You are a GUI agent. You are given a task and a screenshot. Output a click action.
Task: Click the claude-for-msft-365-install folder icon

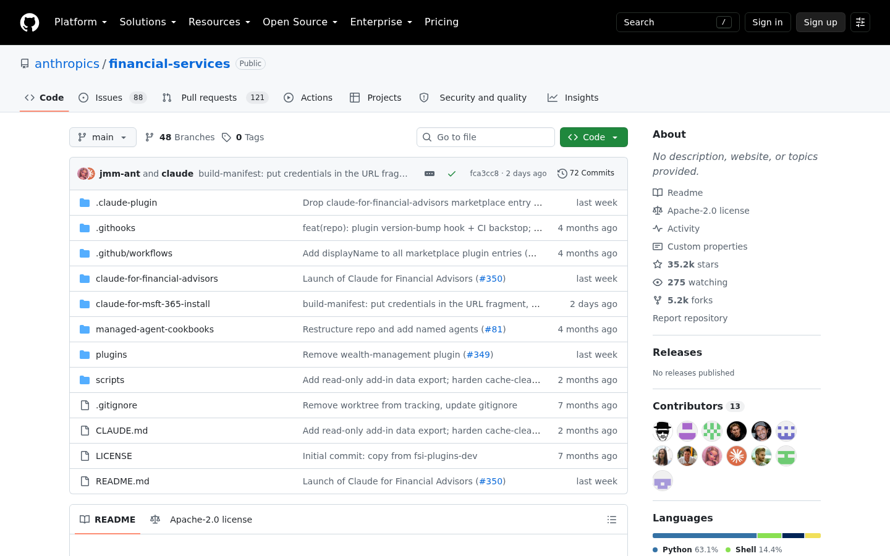(x=85, y=304)
